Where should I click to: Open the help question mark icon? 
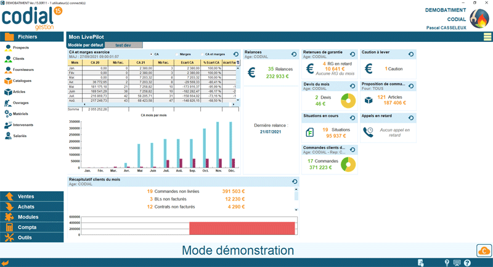tap(467, 263)
